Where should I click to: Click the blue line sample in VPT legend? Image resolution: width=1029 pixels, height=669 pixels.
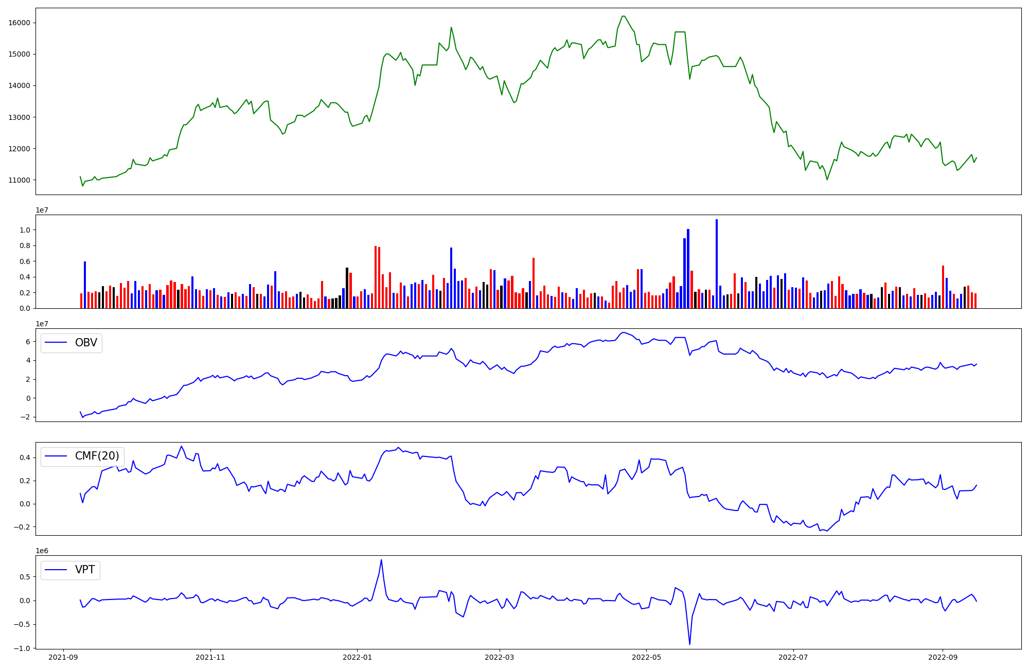(57, 570)
